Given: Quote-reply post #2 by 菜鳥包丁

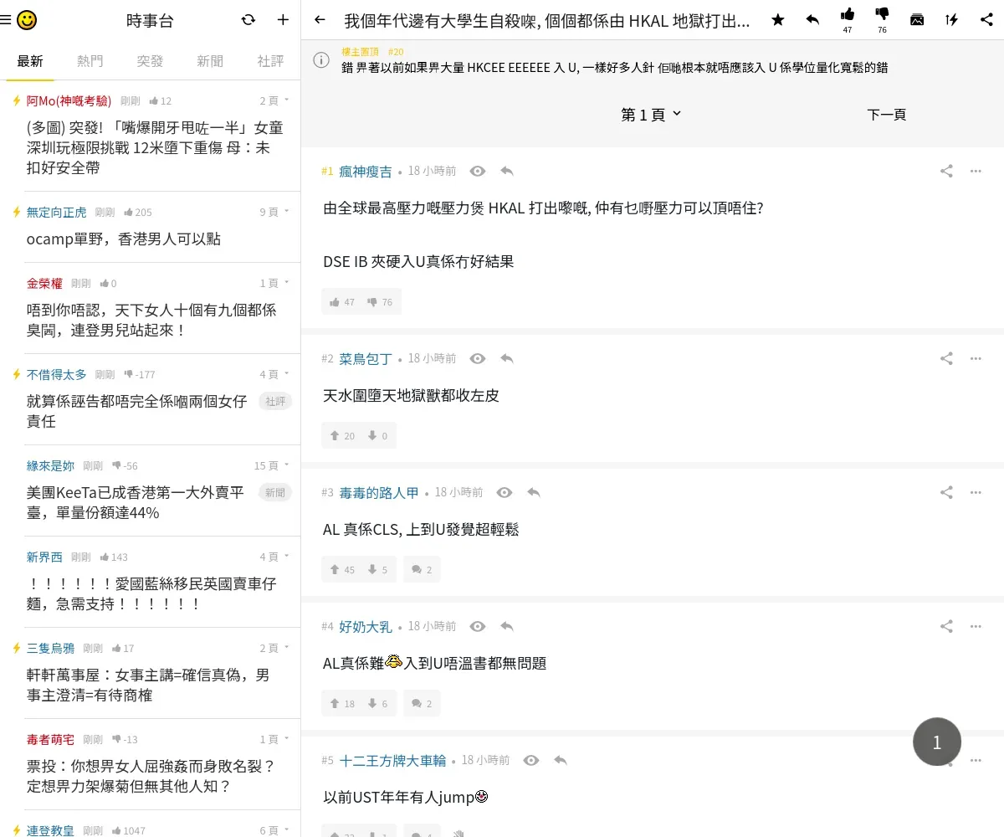Looking at the screenshot, I should pos(507,358).
